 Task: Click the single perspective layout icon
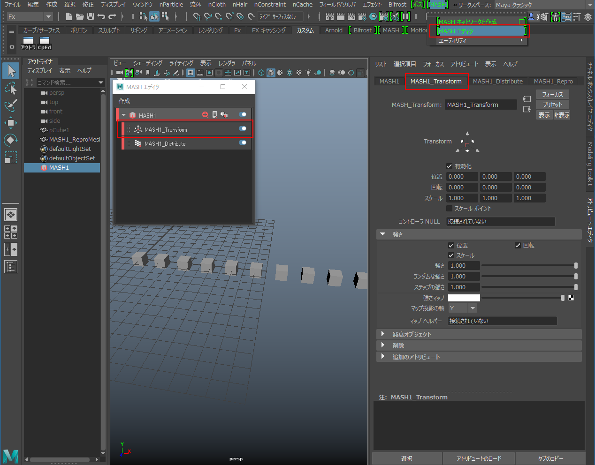pos(11,215)
